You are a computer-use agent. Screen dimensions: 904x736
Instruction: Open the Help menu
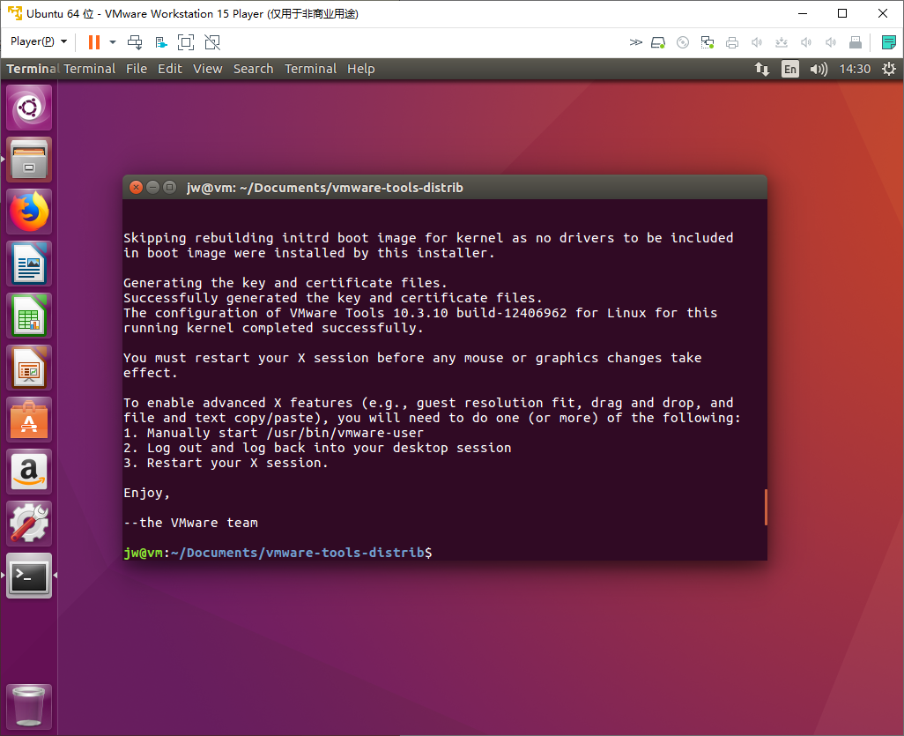coord(361,69)
